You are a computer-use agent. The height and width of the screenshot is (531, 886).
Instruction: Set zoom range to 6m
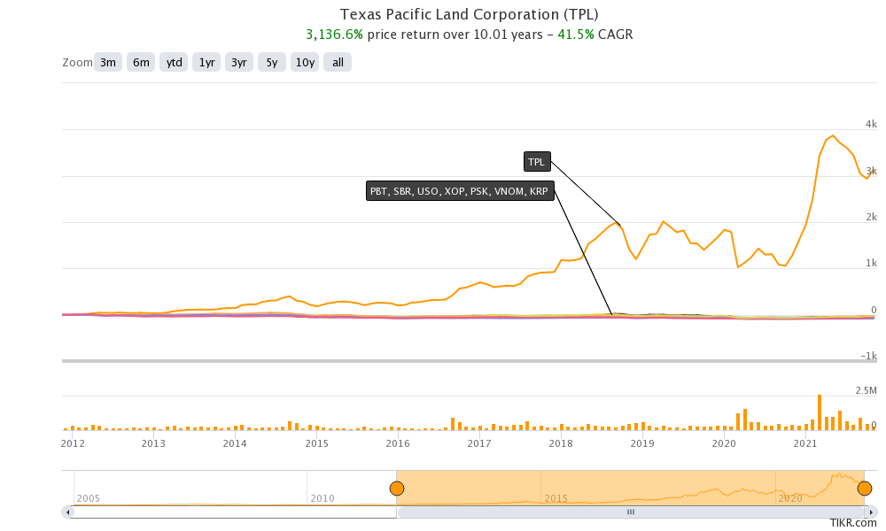[141, 62]
